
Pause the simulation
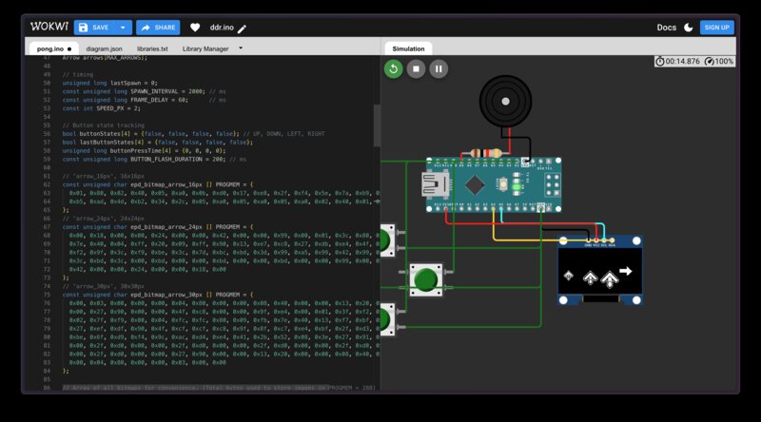point(439,68)
